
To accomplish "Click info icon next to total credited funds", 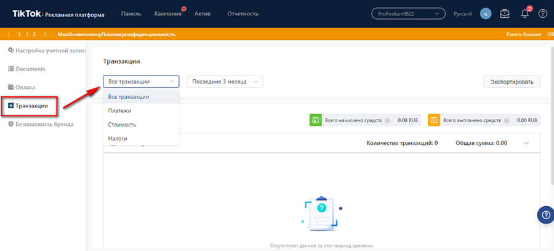I will (x=387, y=120).
